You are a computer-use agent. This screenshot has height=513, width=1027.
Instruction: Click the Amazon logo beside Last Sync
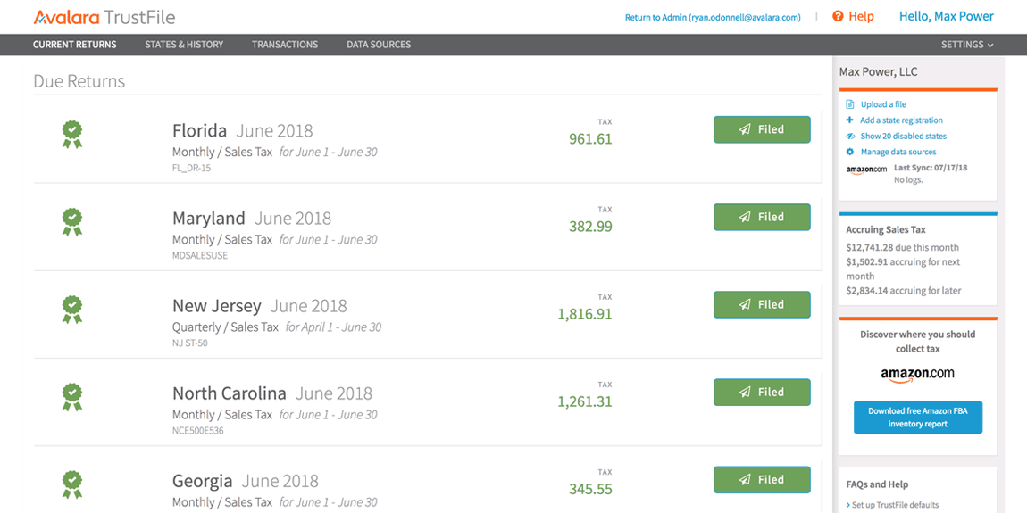tap(866, 170)
